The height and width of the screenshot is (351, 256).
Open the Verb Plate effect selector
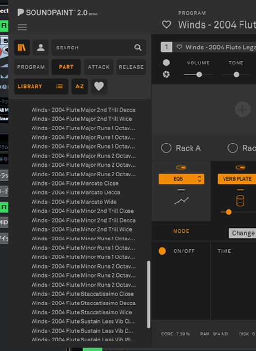[x=237, y=179]
